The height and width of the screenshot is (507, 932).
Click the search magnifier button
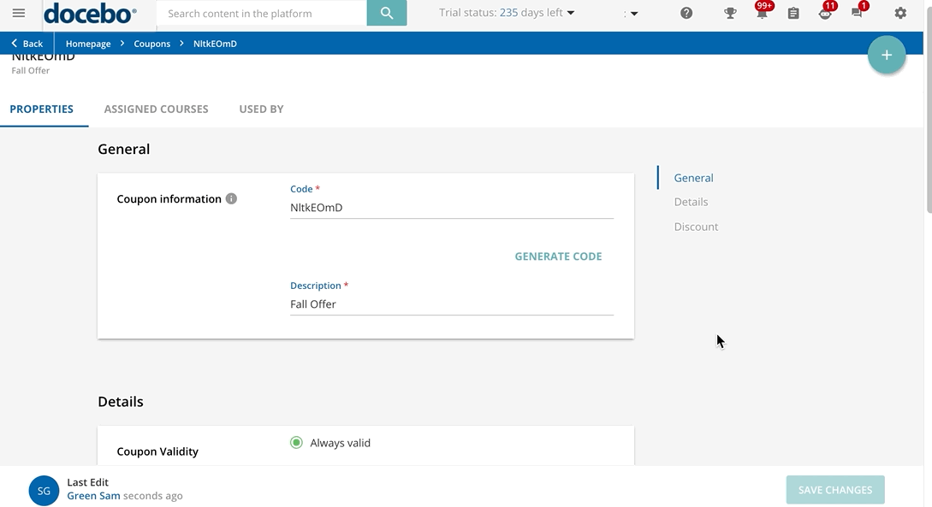387,14
